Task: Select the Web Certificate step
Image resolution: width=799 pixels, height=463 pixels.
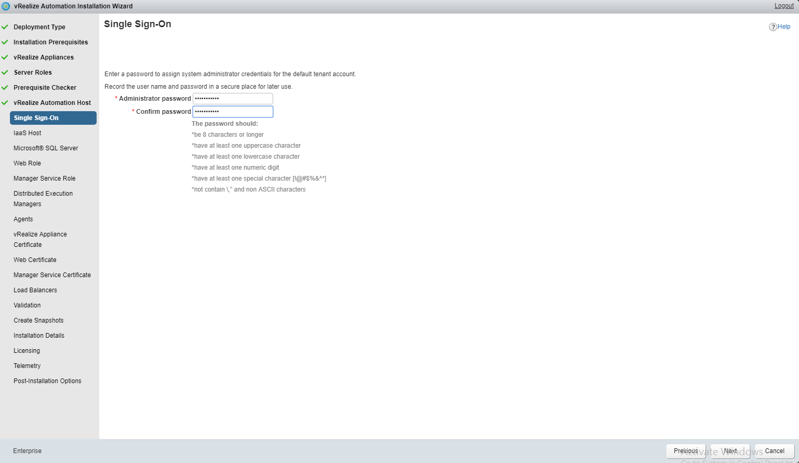Action: (34, 260)
